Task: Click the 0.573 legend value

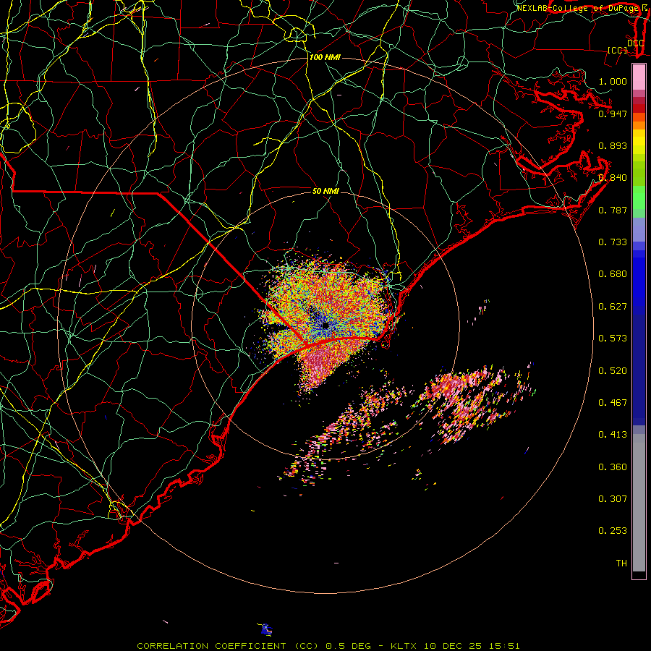Action: pos(613,339)
